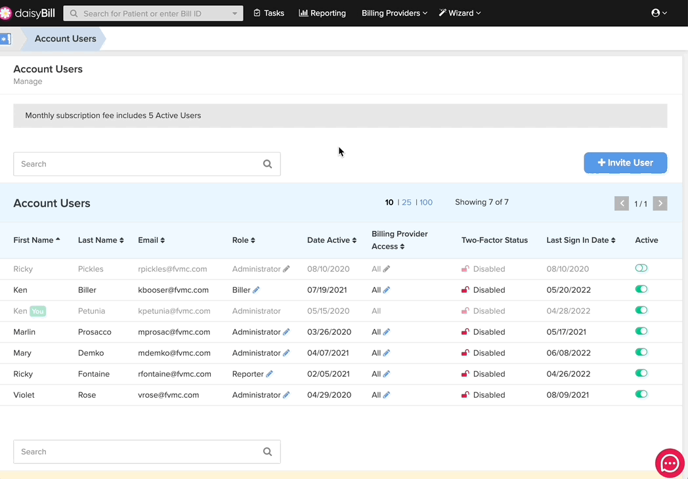Open Tasks in top navigation
This screenshot has width=688, height=479.
pyautogui.click(x=269, y=13)
